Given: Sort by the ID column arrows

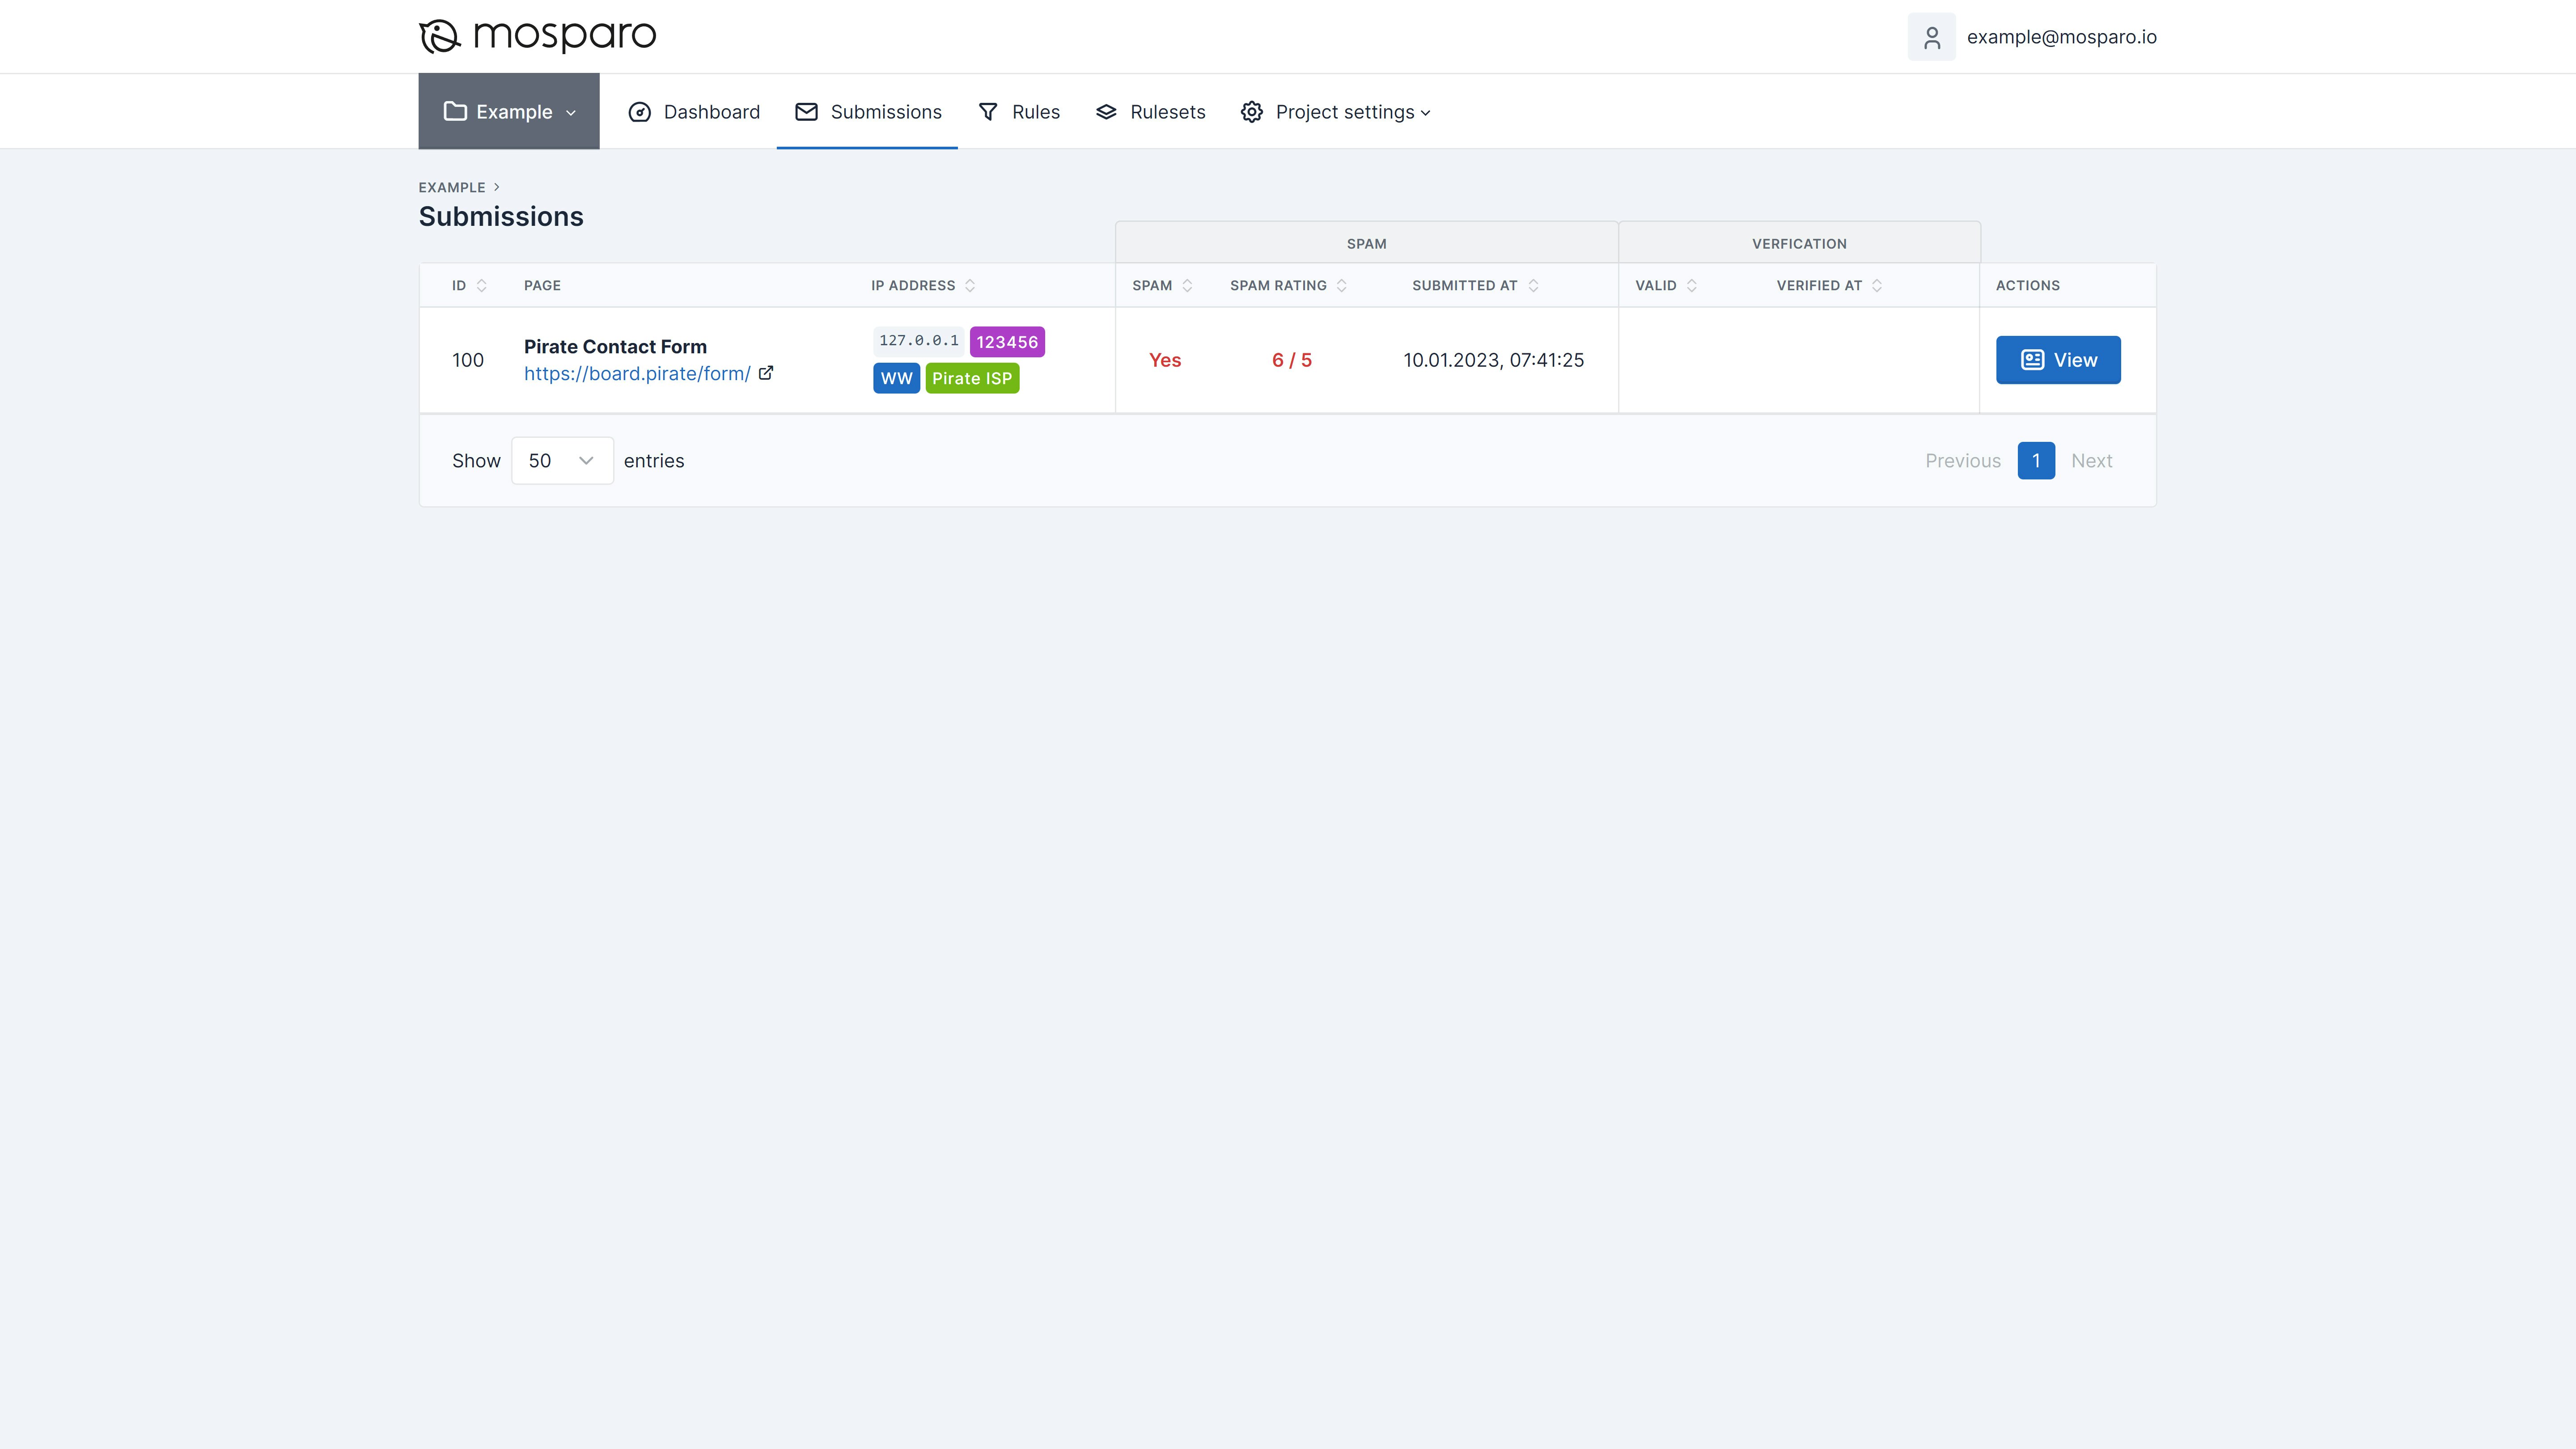Looking at the screenshot, I should click(481, 286).
